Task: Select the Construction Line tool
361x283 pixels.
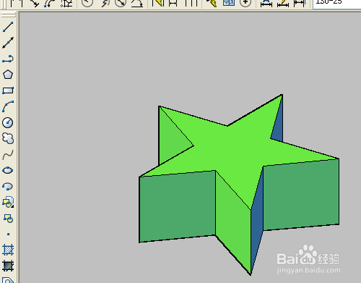Action: coord(8,43)
